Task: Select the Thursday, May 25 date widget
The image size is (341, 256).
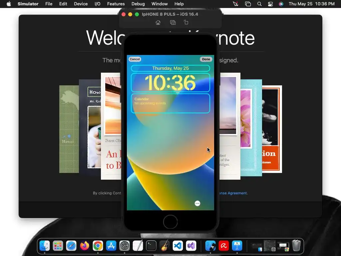Action: pos(170,68)
